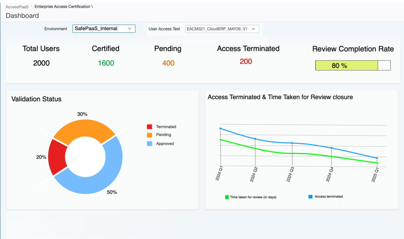The width and height of the screenshot is (404, 239).
Task: Click the AccessPaaS breadcrumb link
Action: point(17,7)
